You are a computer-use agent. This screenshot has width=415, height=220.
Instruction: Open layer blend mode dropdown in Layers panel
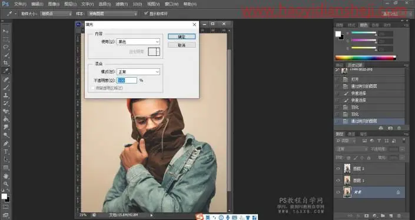[x=351, y=149]
